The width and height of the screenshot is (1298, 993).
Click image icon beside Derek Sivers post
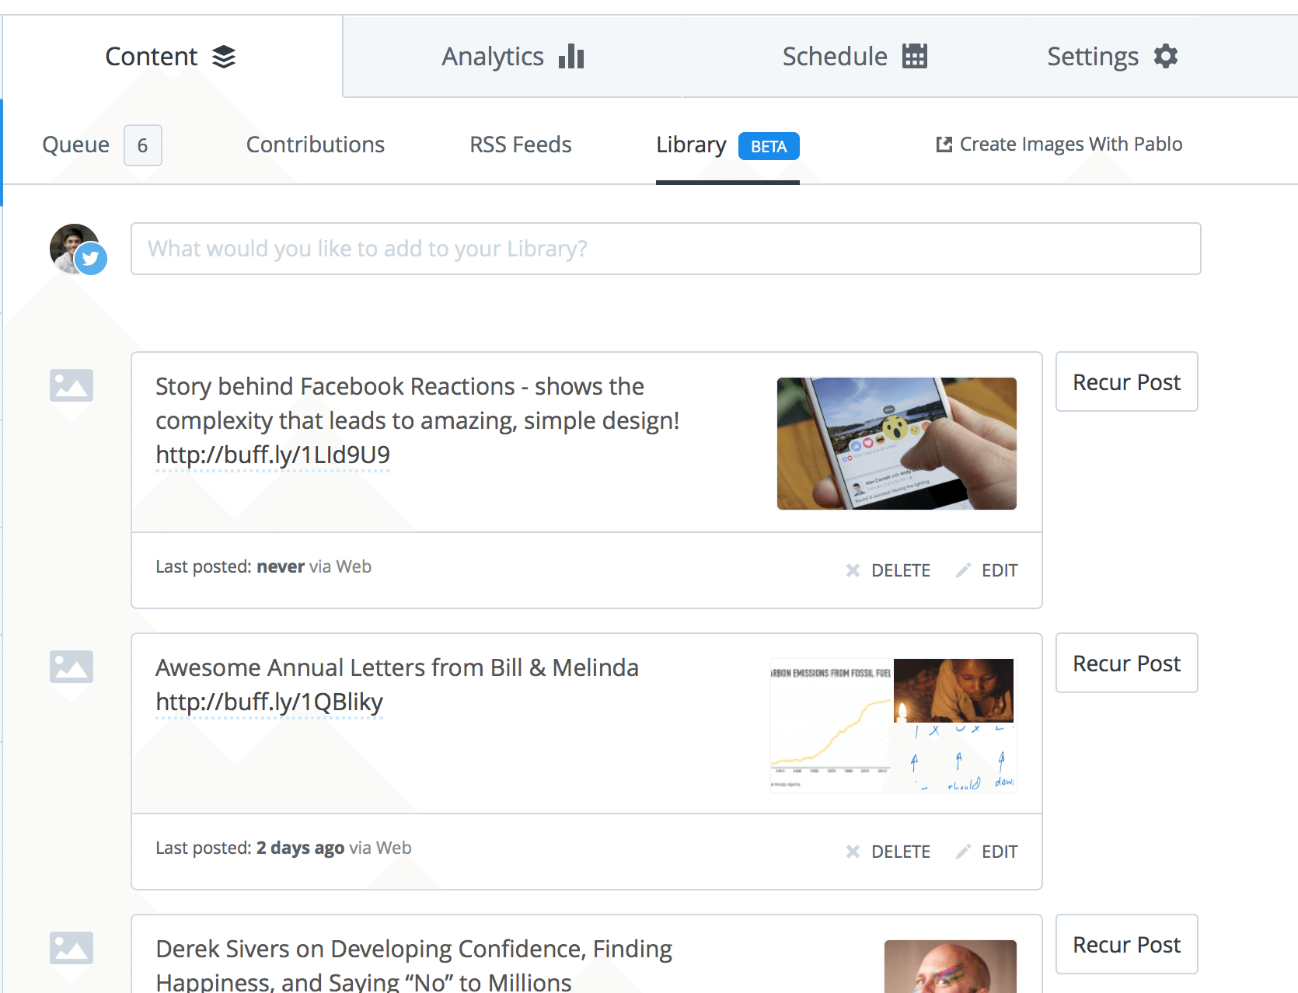click(x=72, y=948)
